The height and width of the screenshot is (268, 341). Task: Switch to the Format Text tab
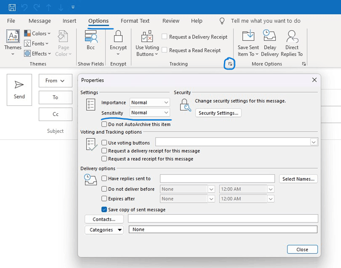pyautogui.click(x=135, y=21)
